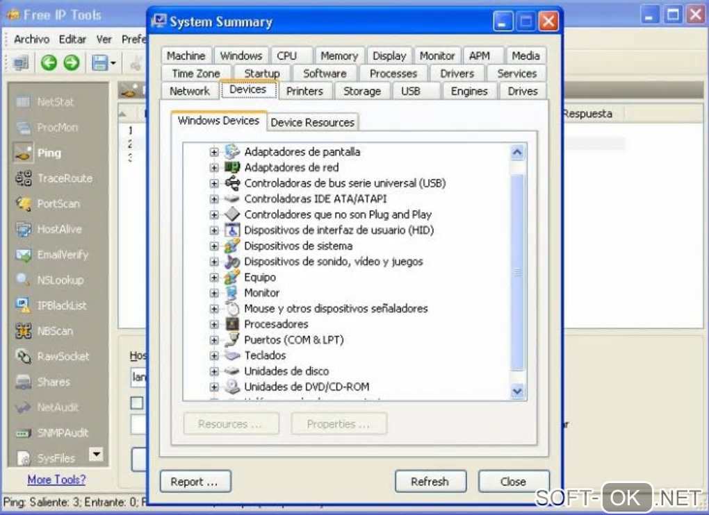Open the NetStat tool icon in sidebar
The width and height of the screenshot is (709, 515).
[23, 102]
